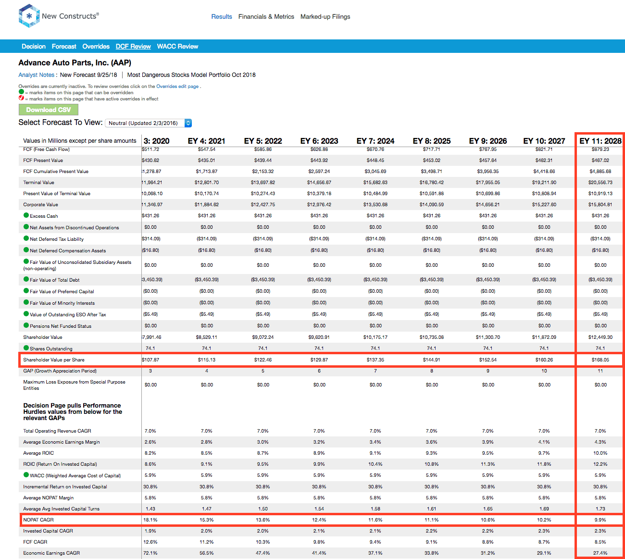625x559 pixels.
Task: Switch to the Decision page
Action: tap(34, 46)
